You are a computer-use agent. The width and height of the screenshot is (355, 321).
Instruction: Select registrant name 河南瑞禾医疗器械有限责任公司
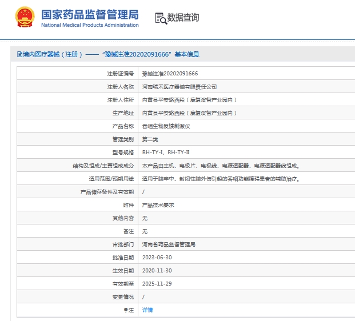[x=180, y=87]
